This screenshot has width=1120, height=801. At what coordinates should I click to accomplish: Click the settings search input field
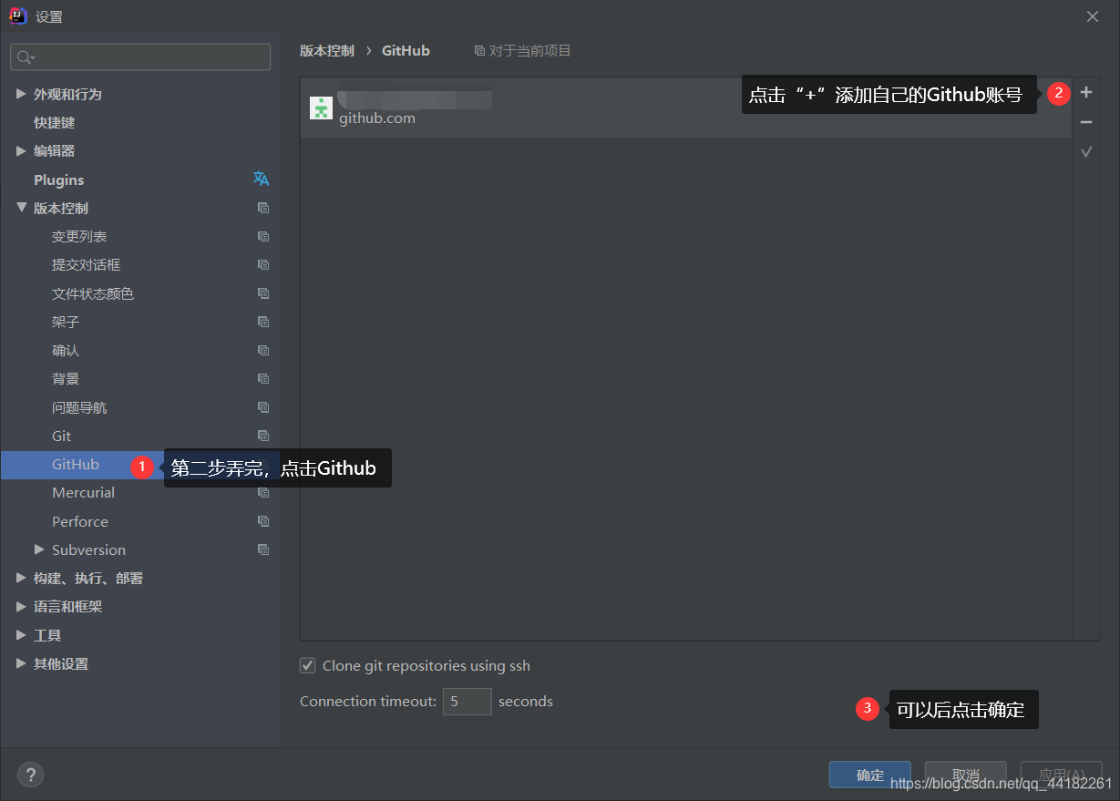(x=140, y=57)
